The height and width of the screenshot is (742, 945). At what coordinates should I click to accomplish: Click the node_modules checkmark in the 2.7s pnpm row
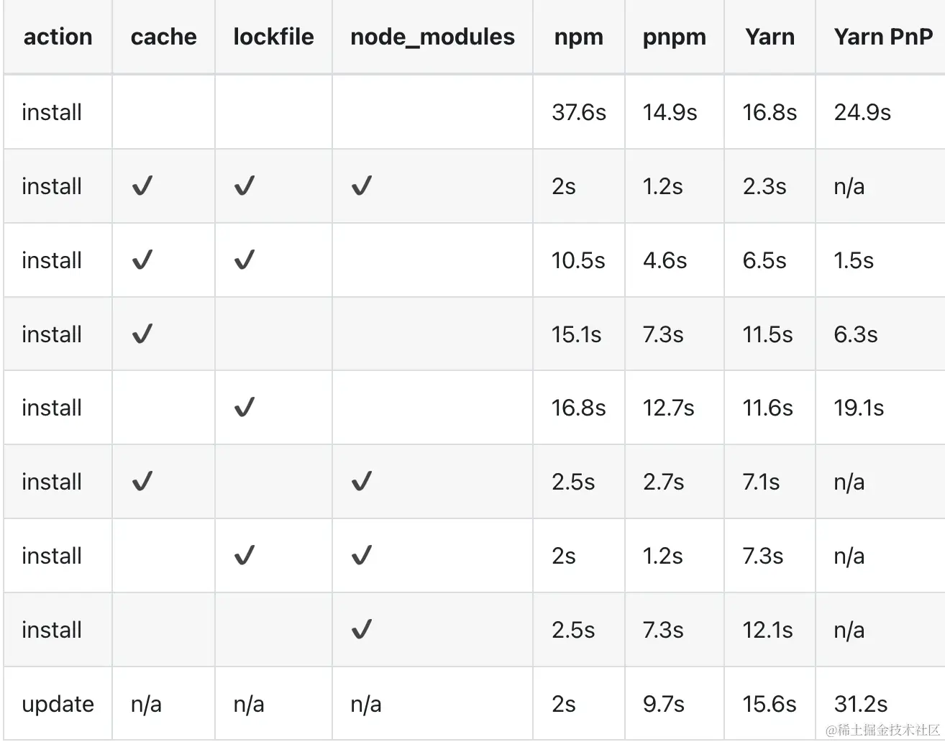[361, 482]
